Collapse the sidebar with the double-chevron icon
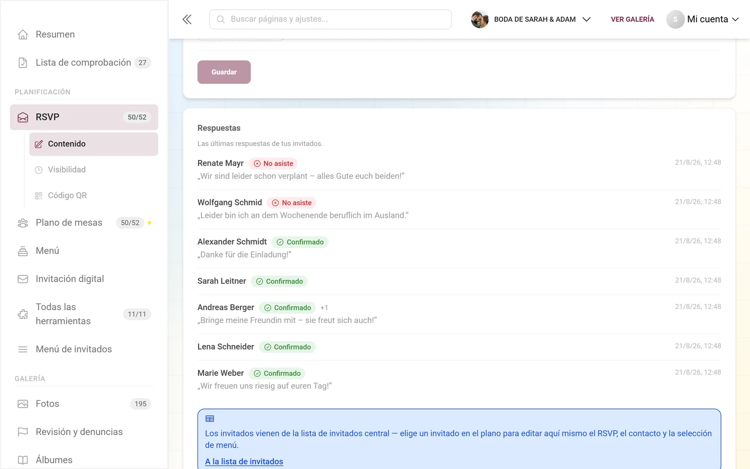Screen dimensions: 750x469 pos(187,19)
